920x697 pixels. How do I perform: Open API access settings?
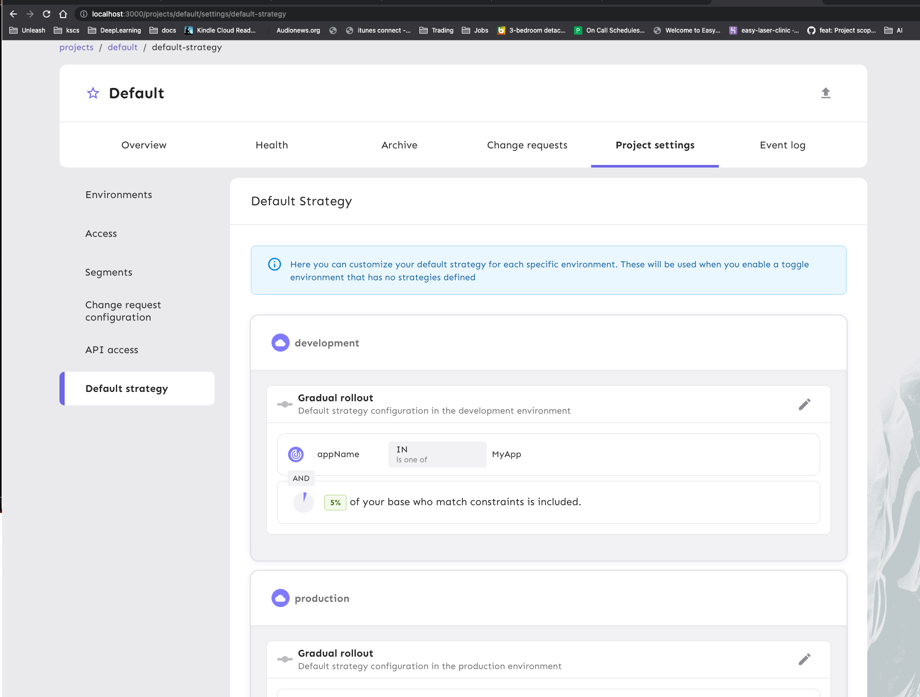[x=137, y=350]
